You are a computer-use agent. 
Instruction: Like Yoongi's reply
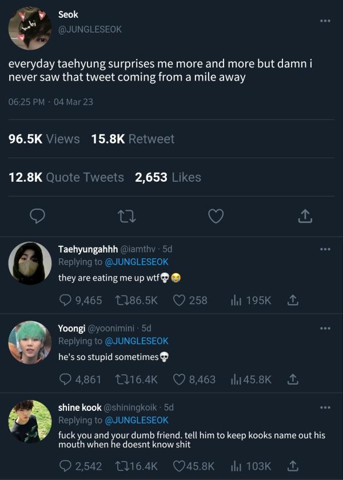(x=180, y=379)
